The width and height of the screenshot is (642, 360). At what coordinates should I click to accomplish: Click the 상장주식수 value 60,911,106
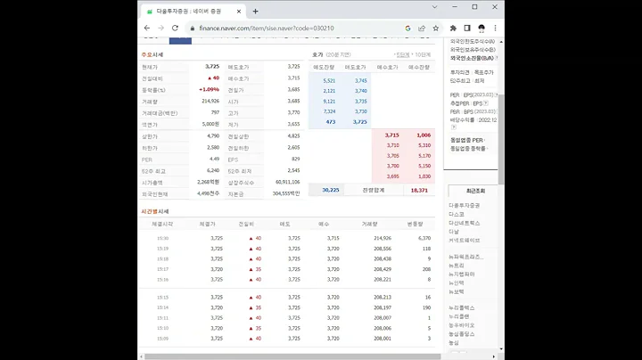[287, 182]
